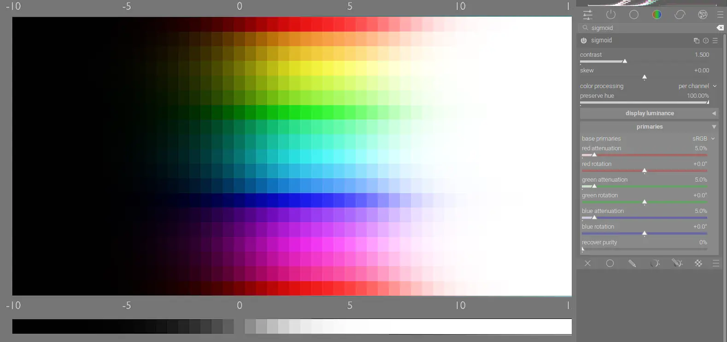Screen dimensions: 727x342
Task: Reset sigmoid module parameters
Action: (x=705, y=41)
